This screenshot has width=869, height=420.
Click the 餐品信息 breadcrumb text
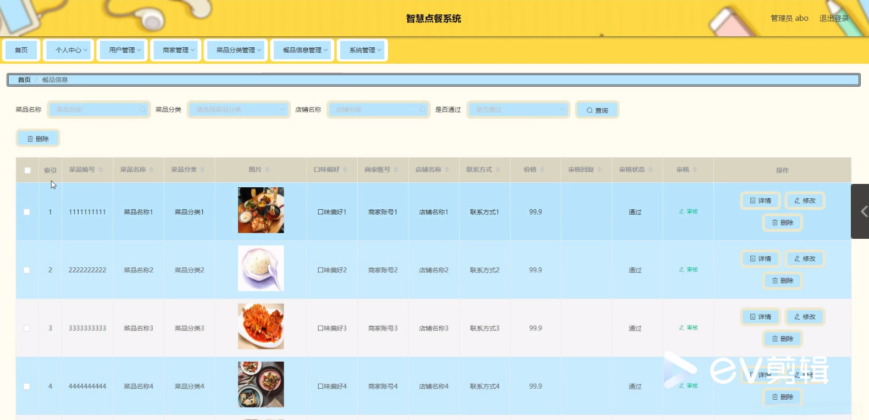click(55, 80)
